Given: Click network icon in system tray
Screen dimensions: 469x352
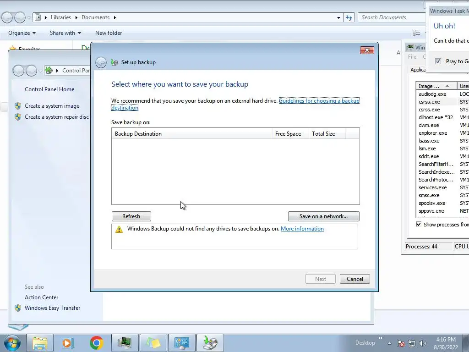Looking at the screenshot, I should 412,343.
